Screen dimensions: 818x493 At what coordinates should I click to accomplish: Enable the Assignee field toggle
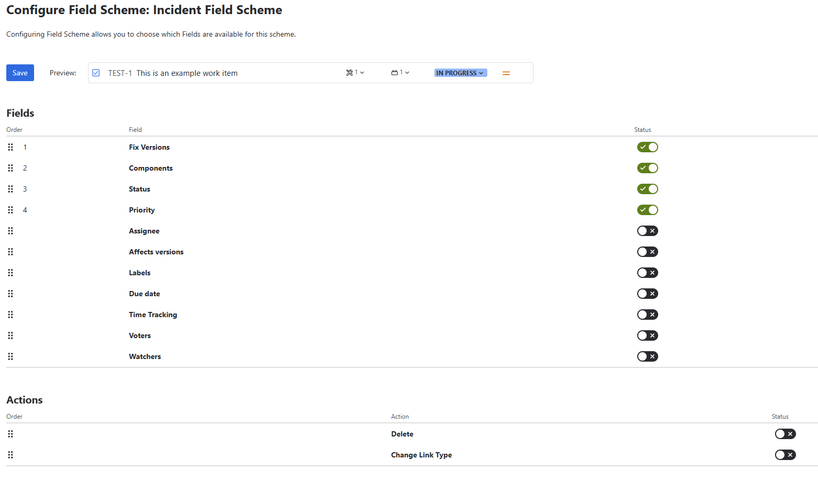point(648,231)
